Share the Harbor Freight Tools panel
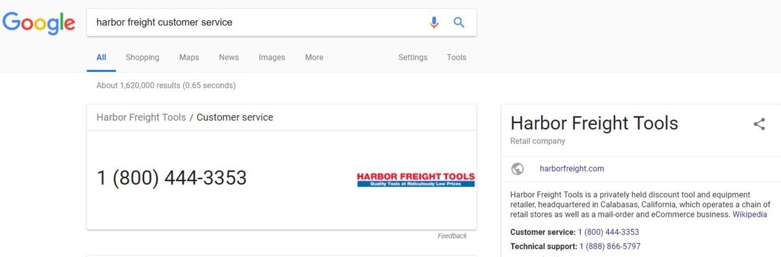The width and height of the screenshot is (781, 257). [x=759, y=124]
